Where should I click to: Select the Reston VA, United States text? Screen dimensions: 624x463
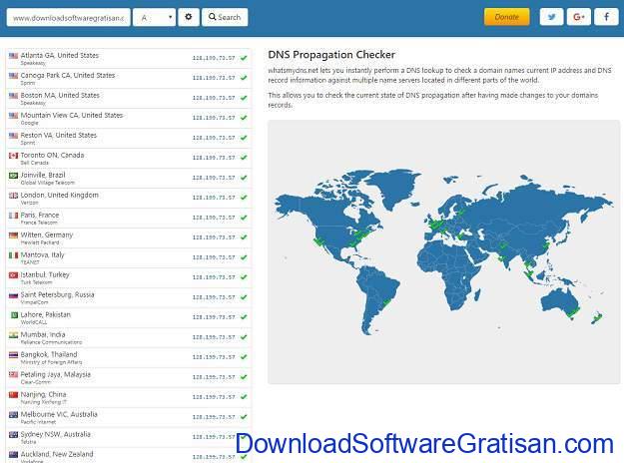point(59,135)
